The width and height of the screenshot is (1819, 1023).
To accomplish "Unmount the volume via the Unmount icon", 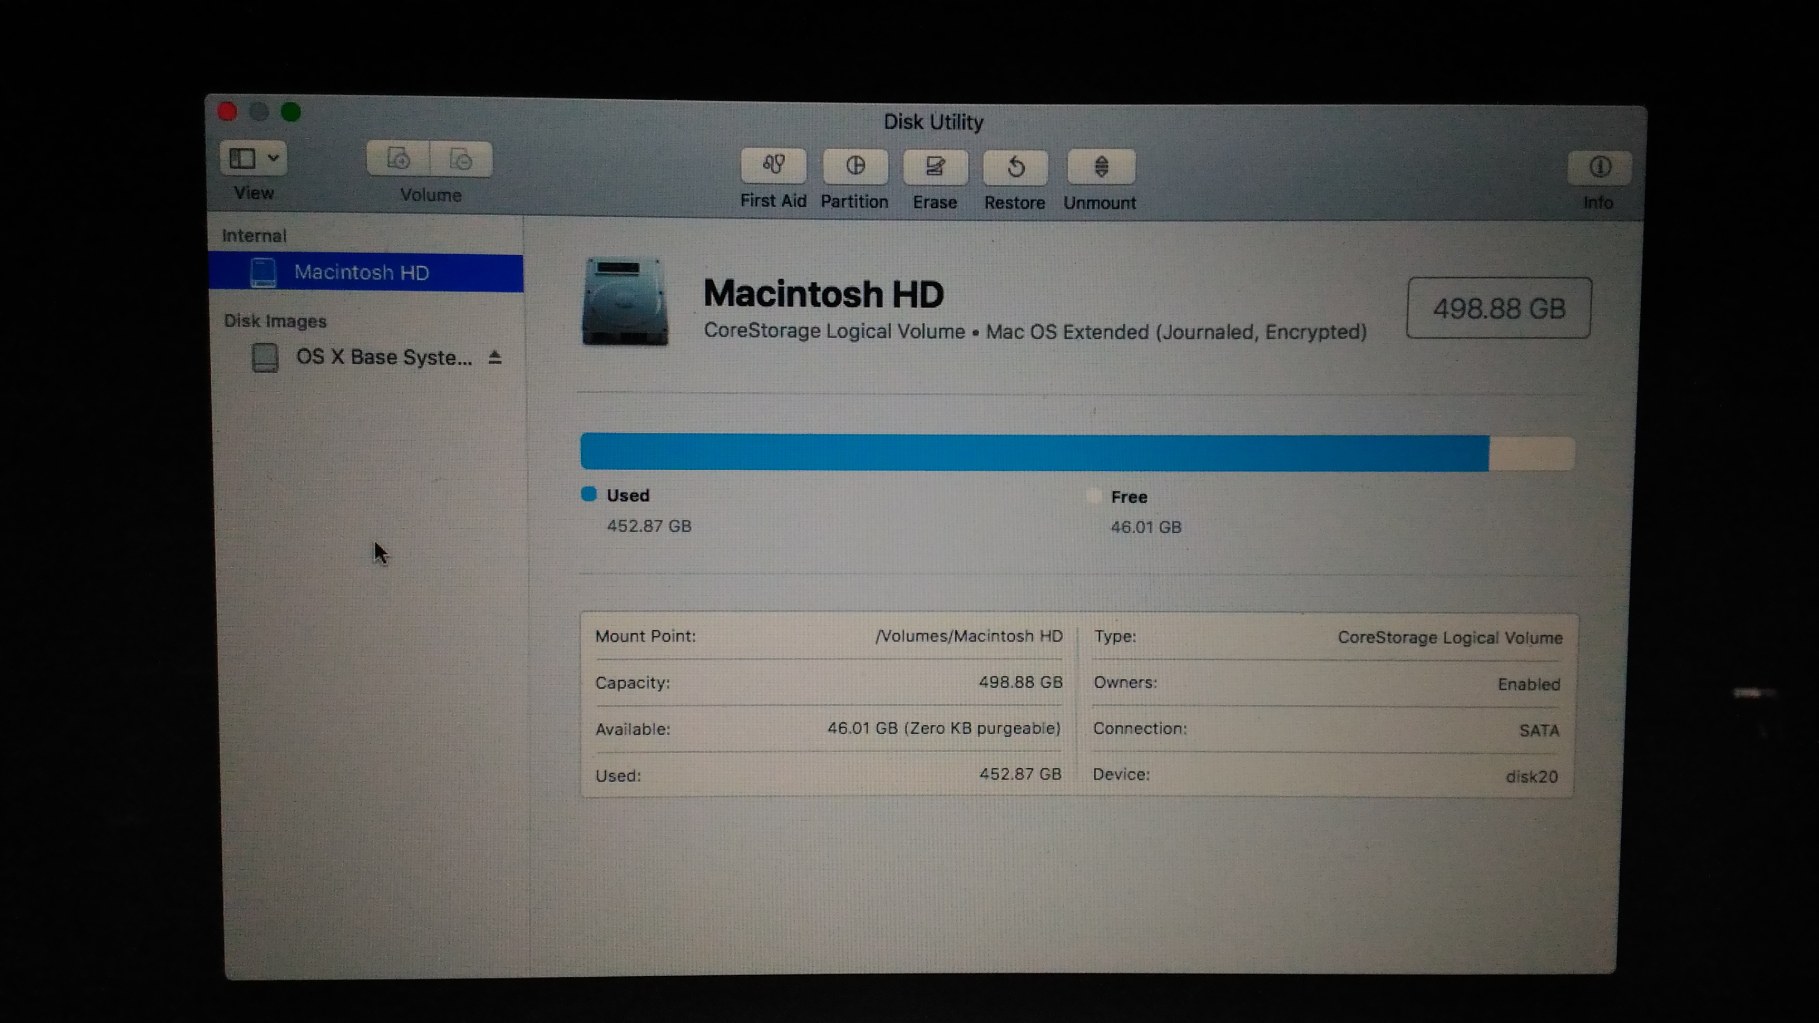I will pos(1101,167).
